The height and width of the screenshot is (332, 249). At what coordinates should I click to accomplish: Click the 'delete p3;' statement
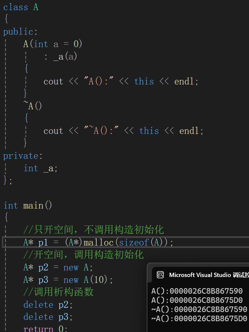click(x=48, y=317)
